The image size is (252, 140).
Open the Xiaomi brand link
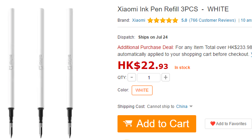(139, 20)
